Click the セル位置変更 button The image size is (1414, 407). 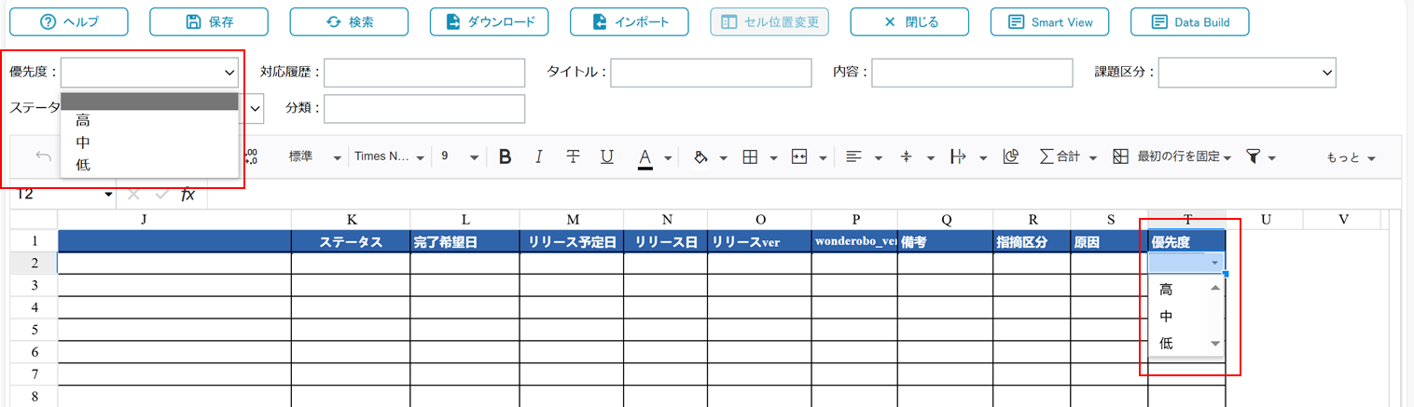coord(769,21)
